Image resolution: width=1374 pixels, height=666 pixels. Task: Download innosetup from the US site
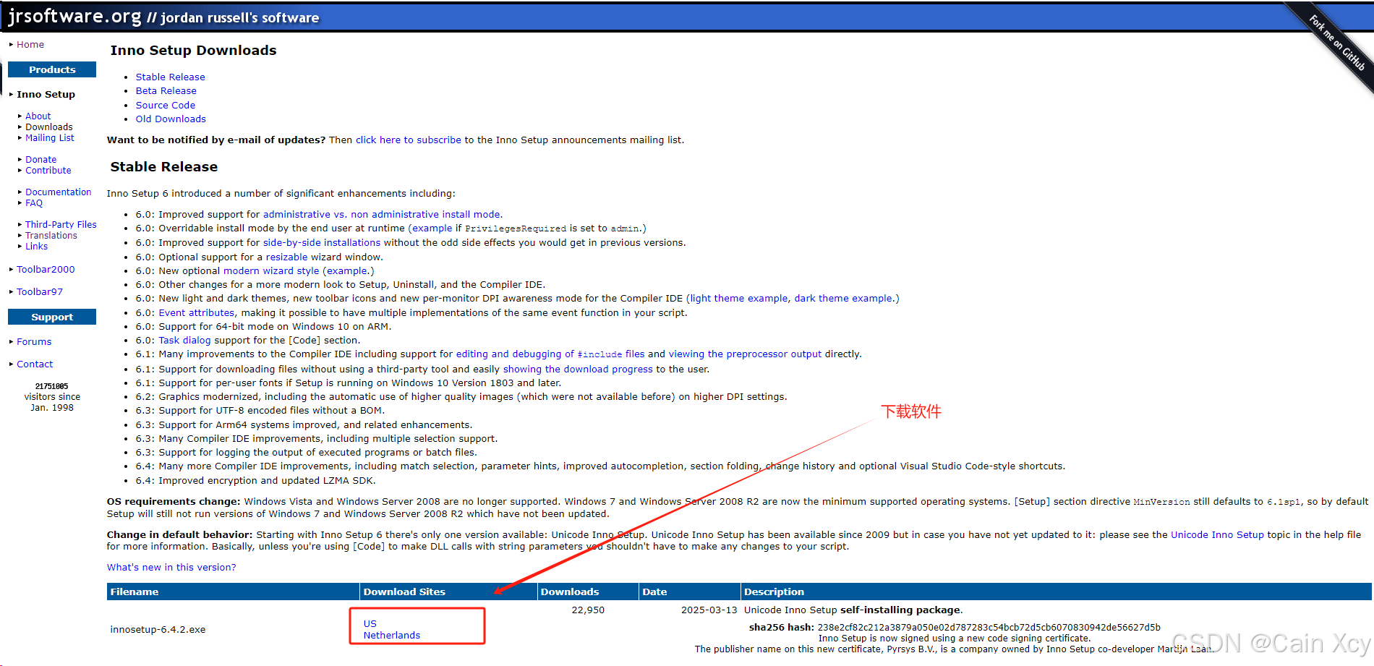370,624
